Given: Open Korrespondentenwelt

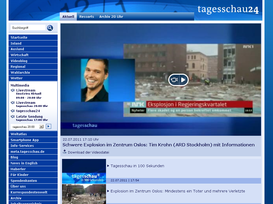Looking at the screenshot, I should pos(33,192).
